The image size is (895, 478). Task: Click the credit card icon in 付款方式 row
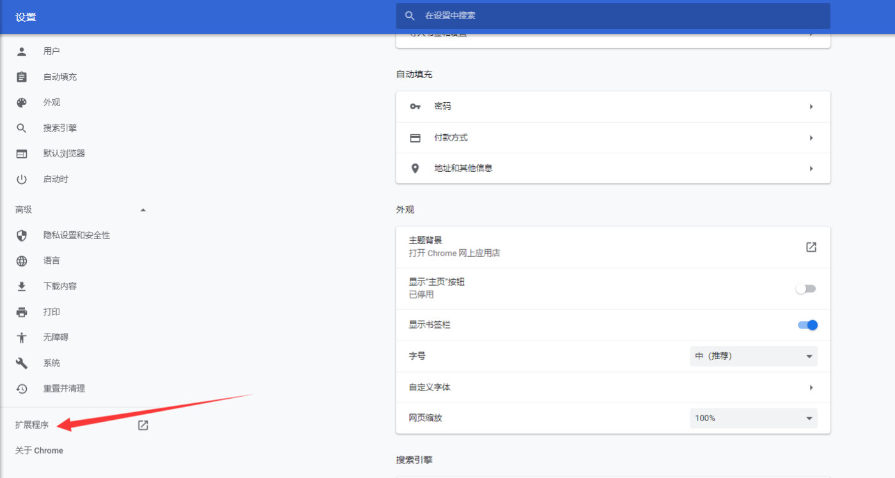click(x=415, y=137)
